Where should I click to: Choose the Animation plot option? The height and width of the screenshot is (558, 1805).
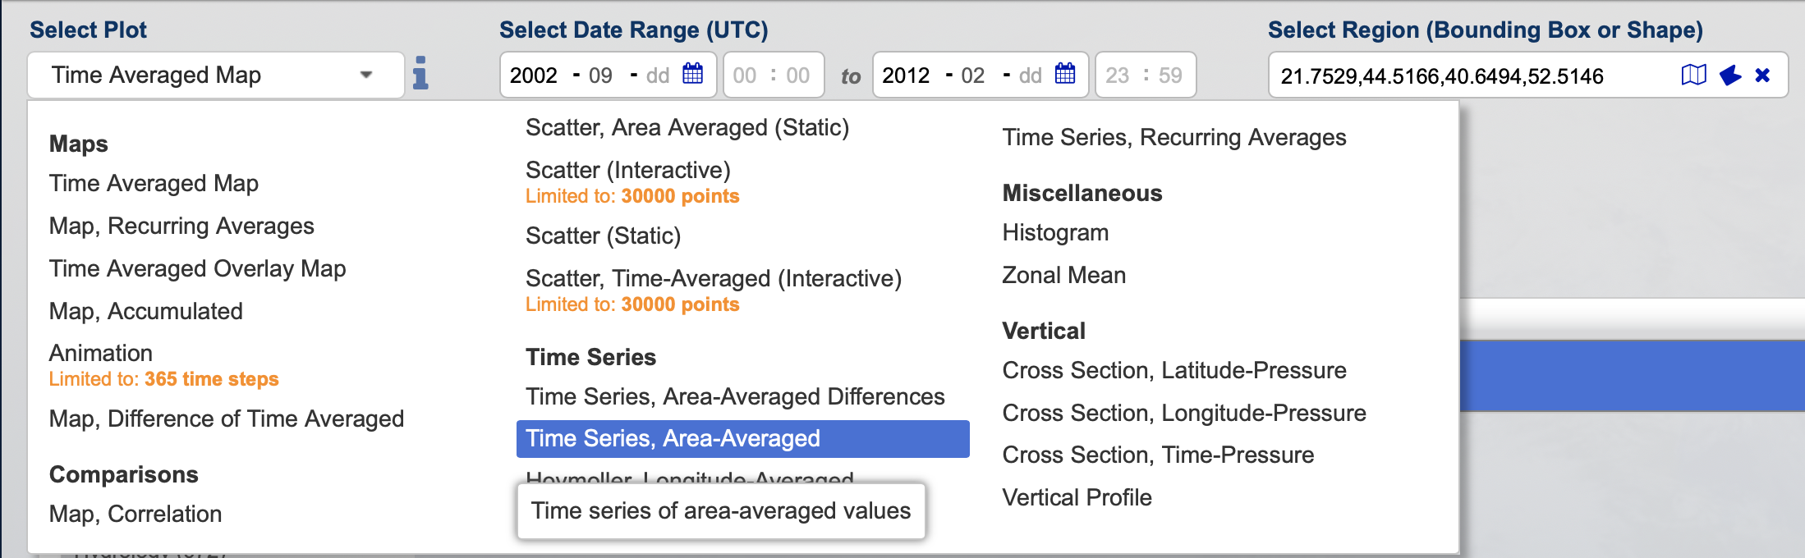[x=101, y=353]
